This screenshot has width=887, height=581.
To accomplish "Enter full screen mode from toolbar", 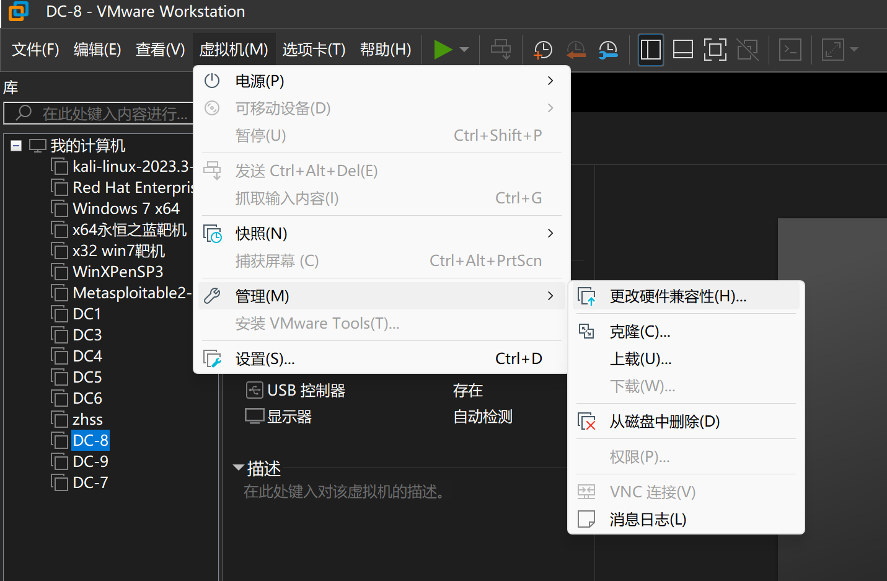I will pyautogui.click(x=715, y=50).
